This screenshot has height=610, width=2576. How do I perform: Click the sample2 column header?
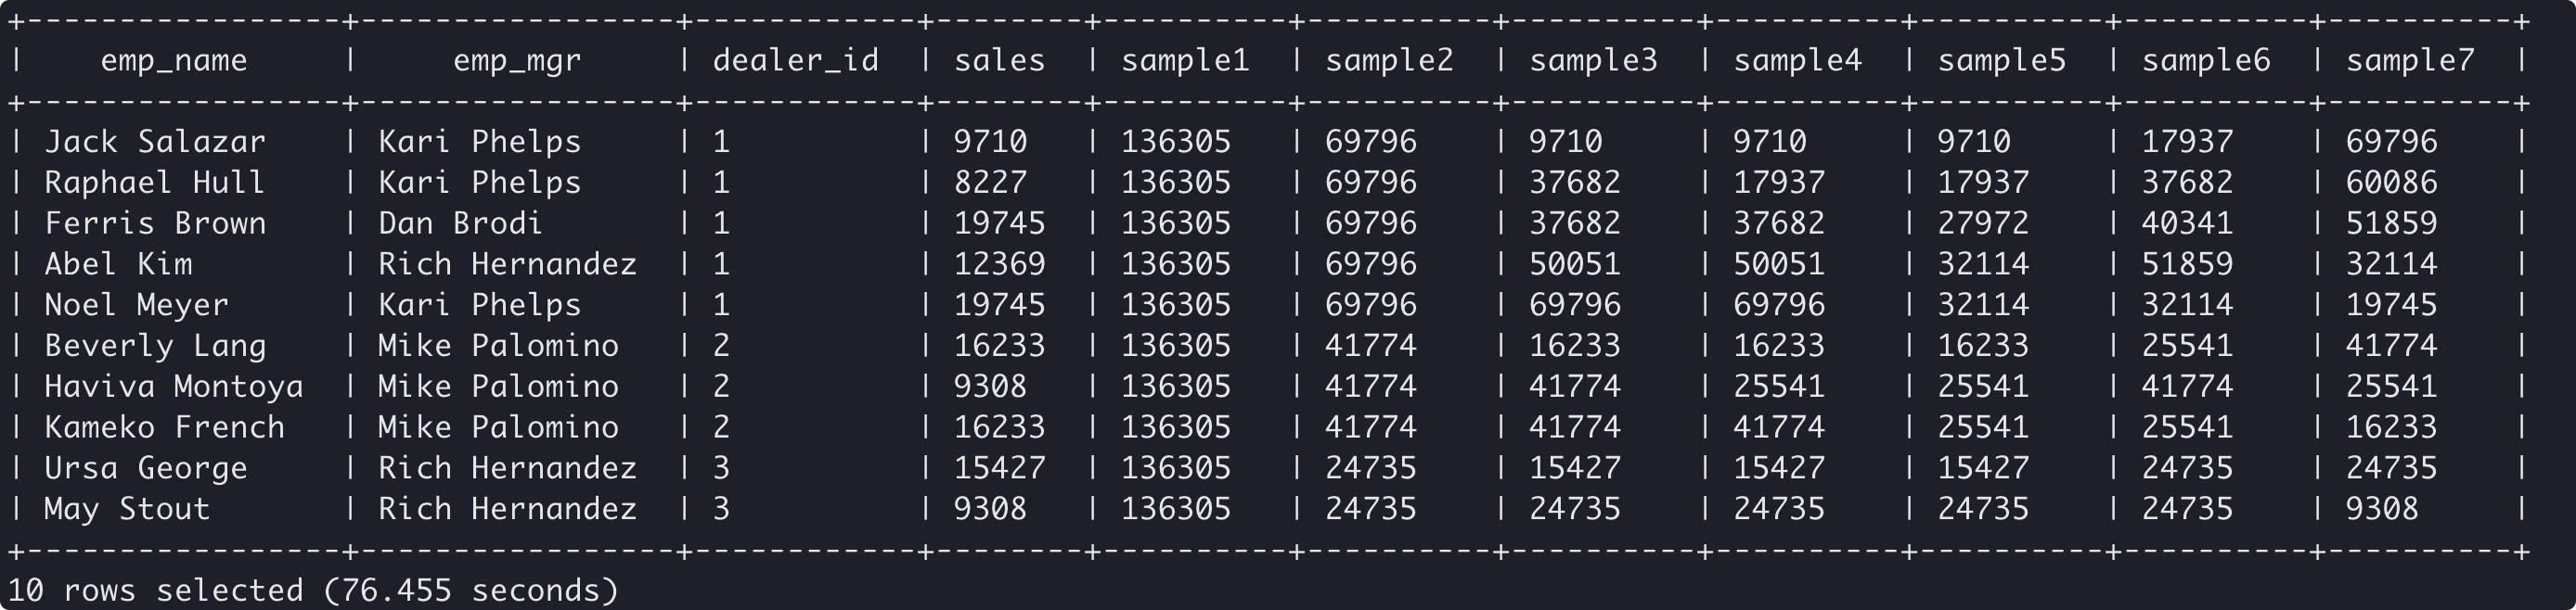pos(1389,61)
